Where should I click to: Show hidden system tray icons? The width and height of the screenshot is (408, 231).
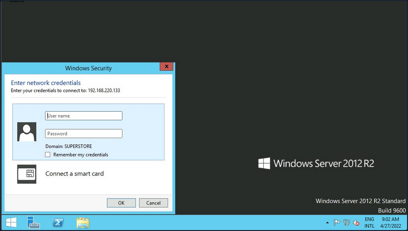point(328,223)
